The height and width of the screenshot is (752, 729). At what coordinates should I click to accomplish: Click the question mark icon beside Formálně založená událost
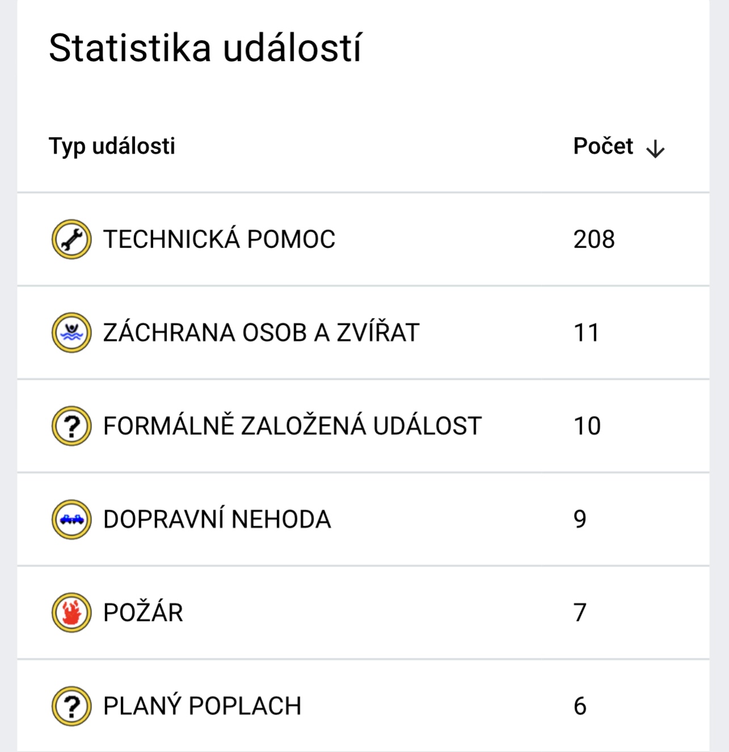pyautogui.click(x=72, y=426)
